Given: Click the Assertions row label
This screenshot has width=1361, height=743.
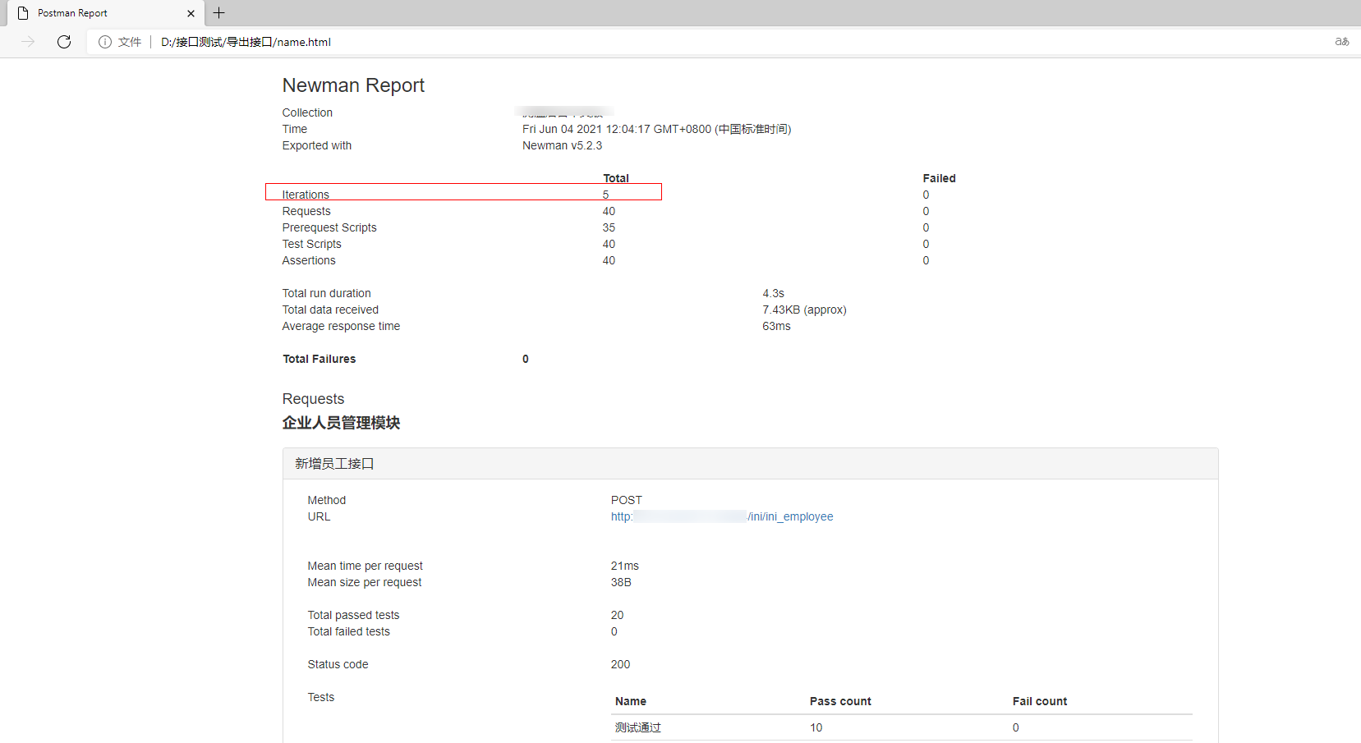Looking at the screenshot, I should (309, 260).
